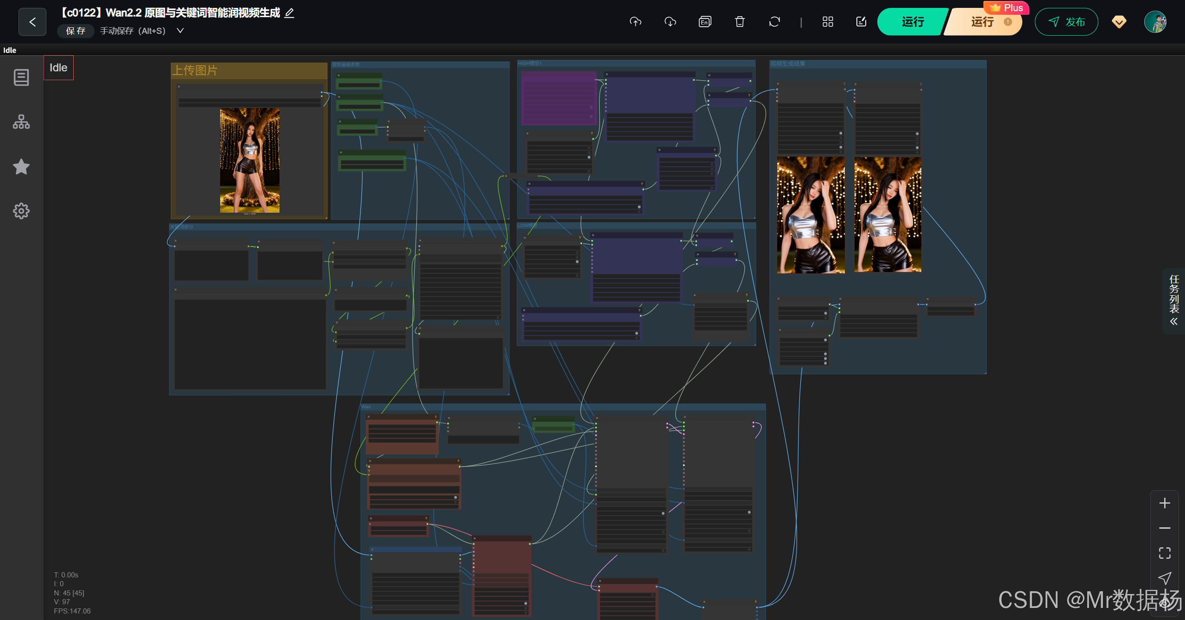
Task: Click the circular refresh arrows icon
Action: point(774,22)
